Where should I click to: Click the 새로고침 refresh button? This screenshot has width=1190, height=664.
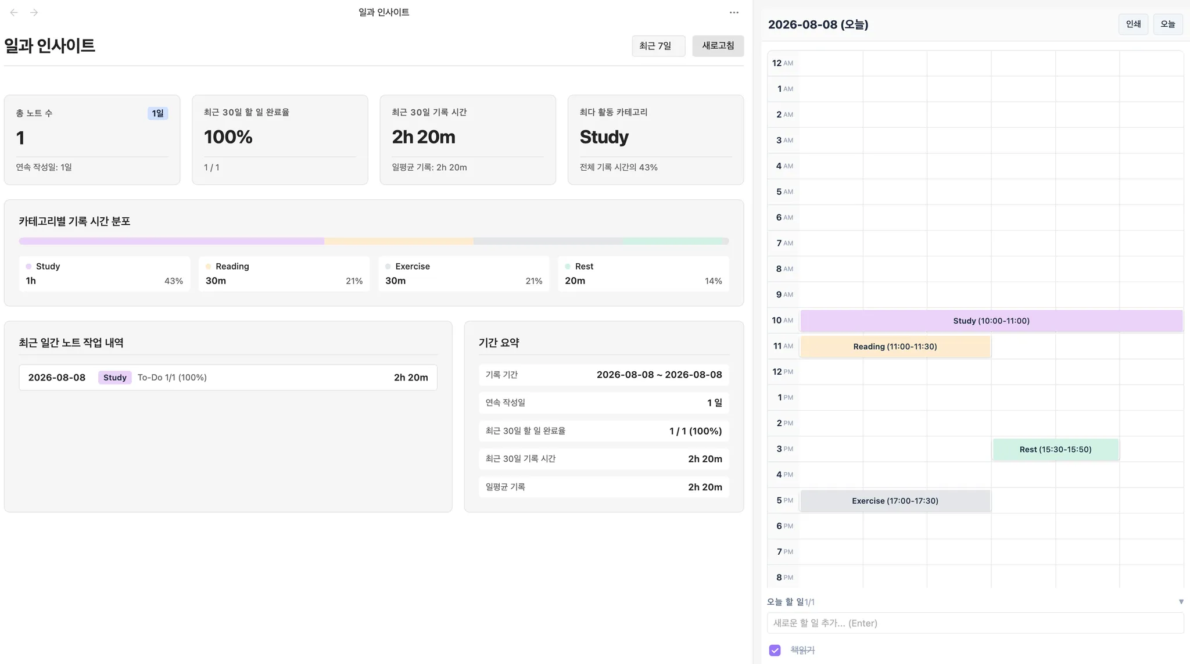coord(718,46)
